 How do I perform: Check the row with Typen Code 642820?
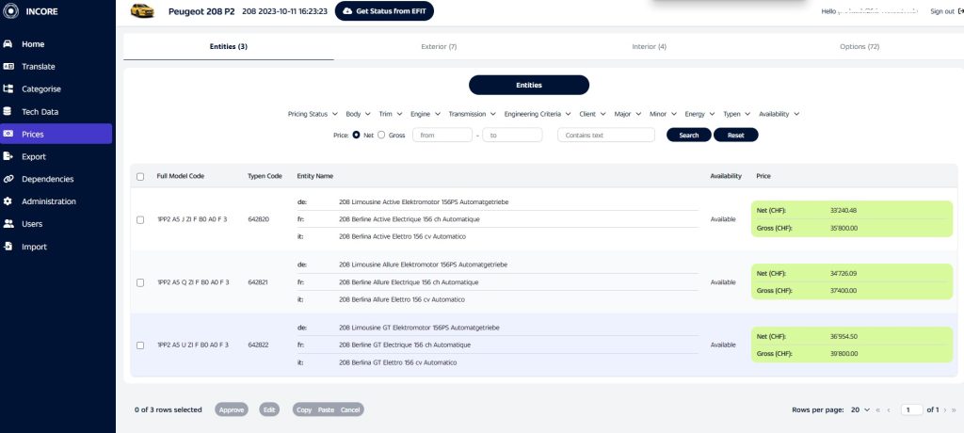click(140, 219)
